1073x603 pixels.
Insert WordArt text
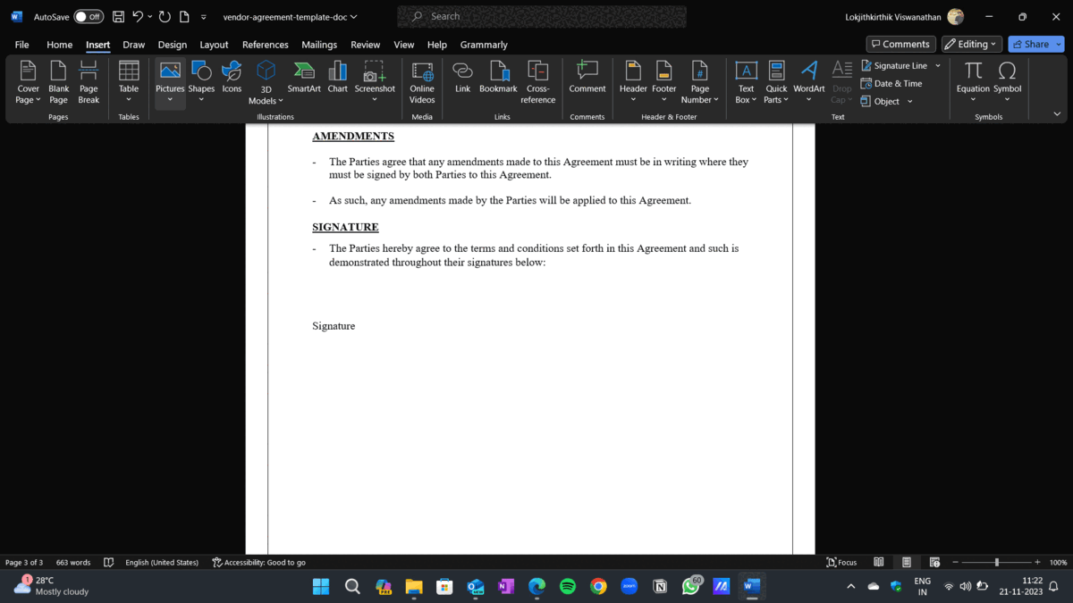(x=809, y=82)
